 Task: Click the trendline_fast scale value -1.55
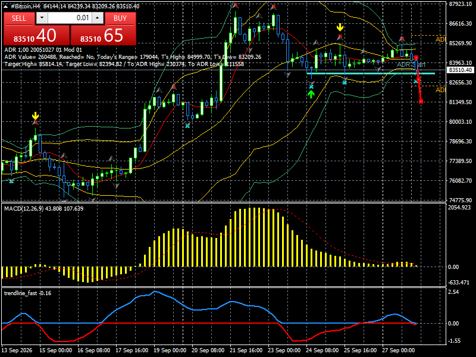[x=454, y=341]
